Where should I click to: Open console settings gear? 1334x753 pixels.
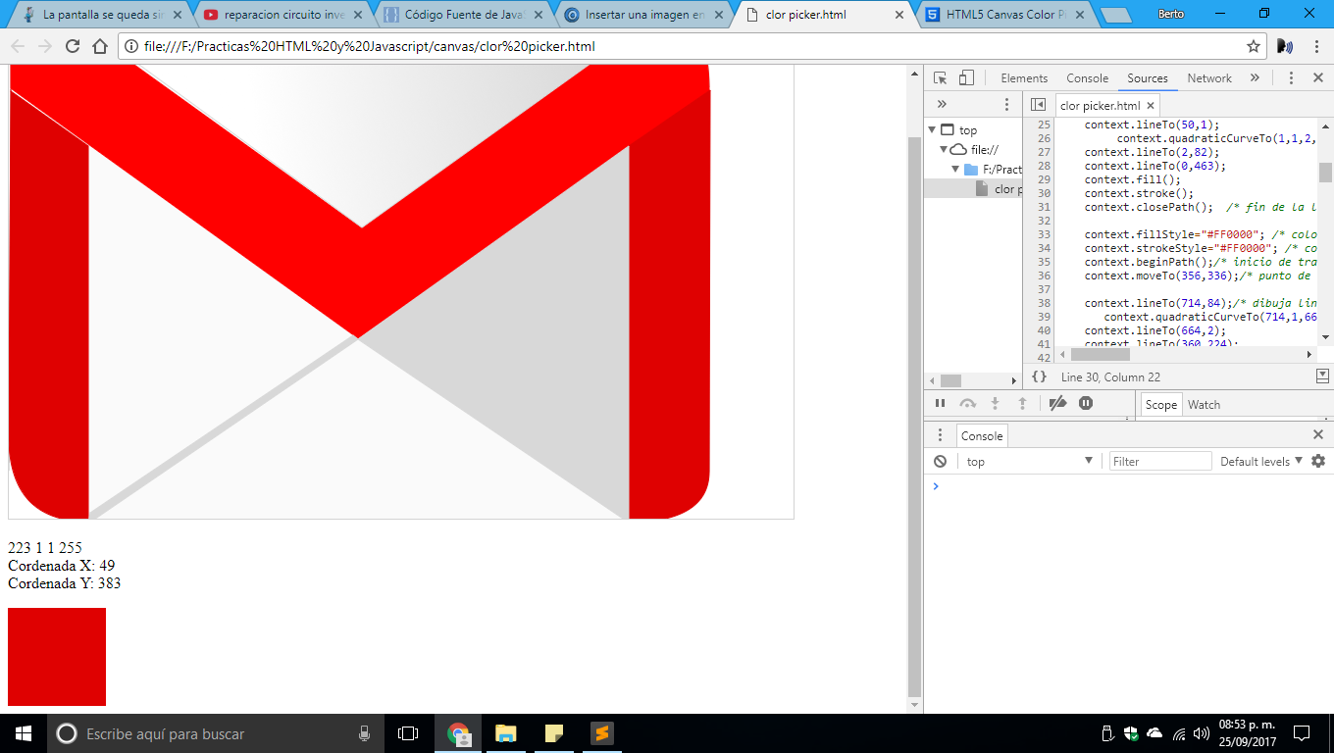tap(1318, 461)
